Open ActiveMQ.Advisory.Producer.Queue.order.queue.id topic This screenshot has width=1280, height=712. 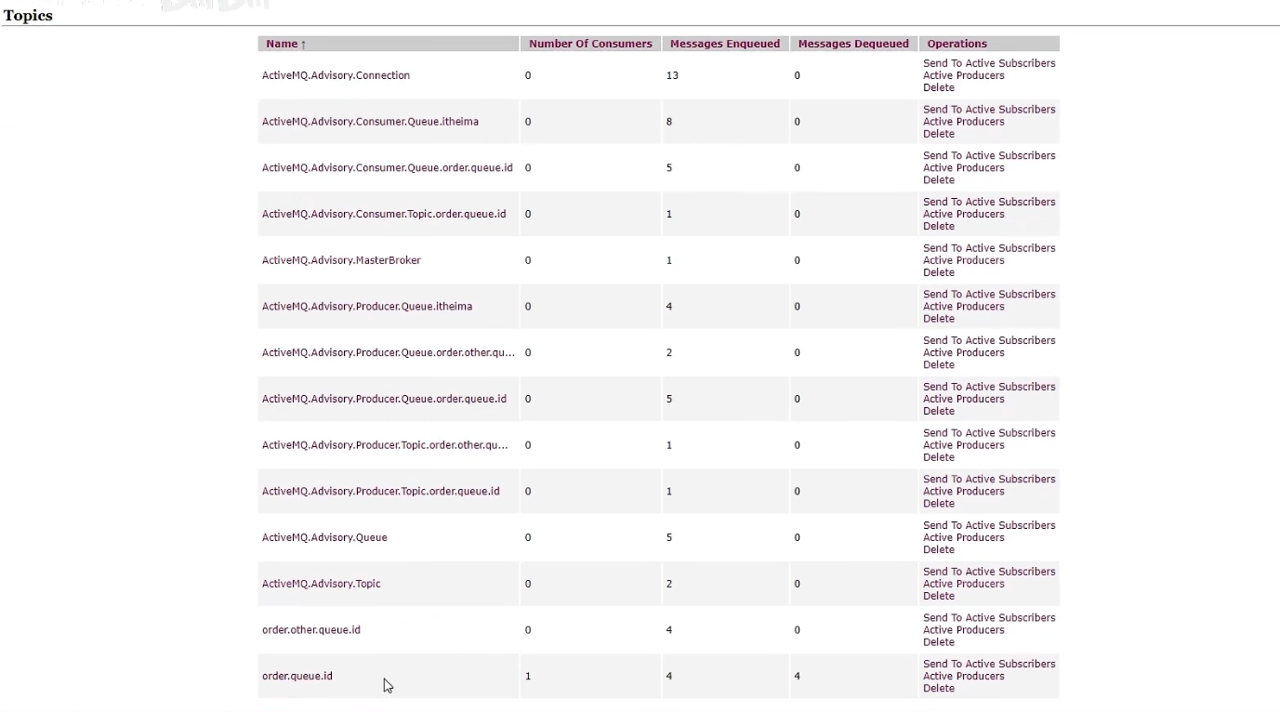click(384, 399)
